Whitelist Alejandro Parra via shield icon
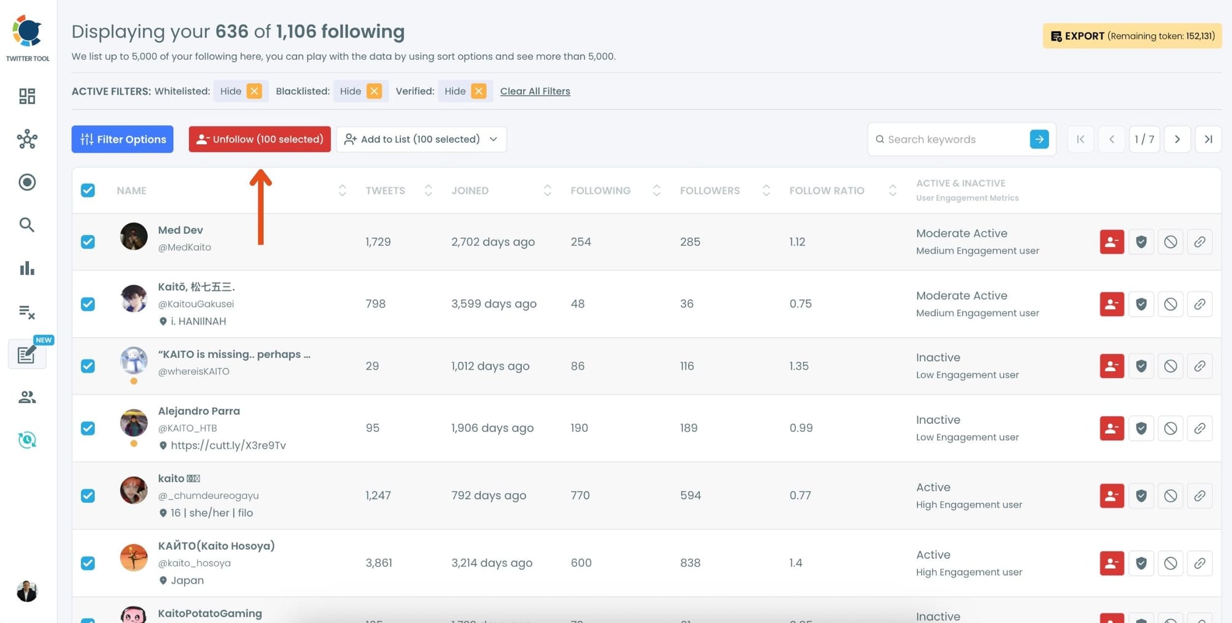This screenshot has height=623, width=1232. coord(1141,428)
